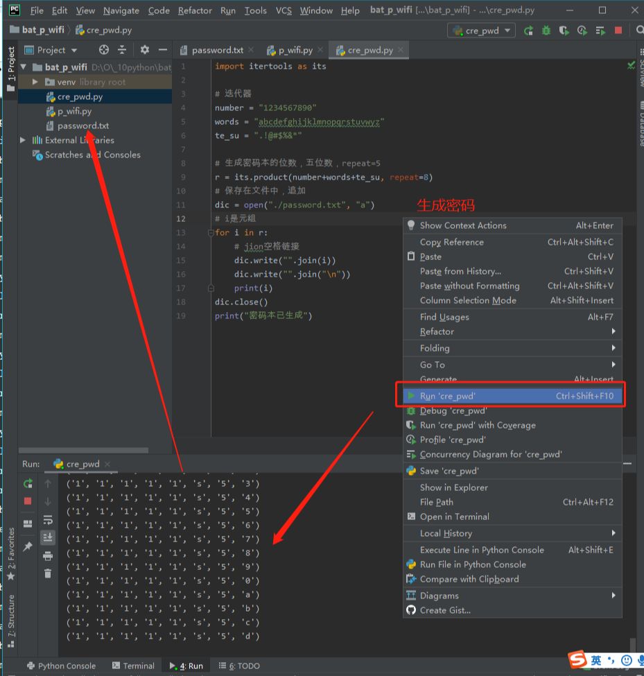Click the up stack trace arrow
The height and width of the screenshot is (676, 644).
[x=48, y=484]
